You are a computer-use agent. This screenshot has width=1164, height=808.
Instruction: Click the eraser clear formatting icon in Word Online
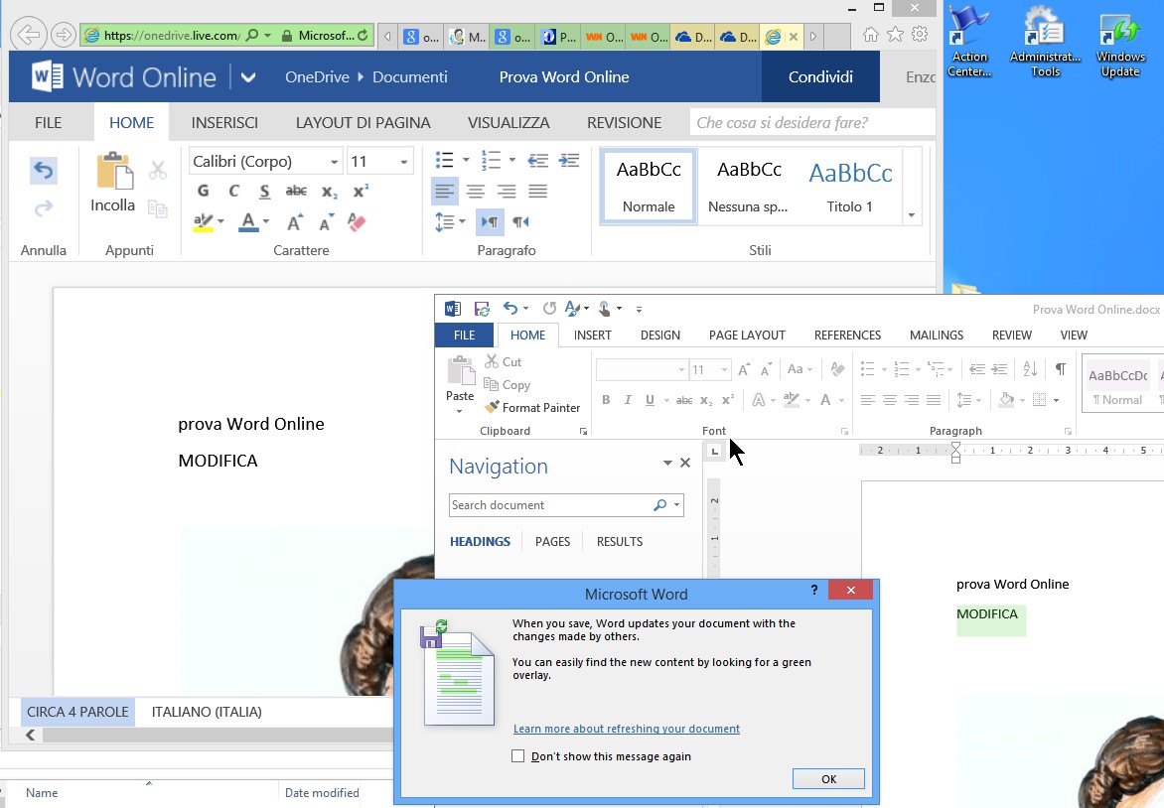(358, 221)
